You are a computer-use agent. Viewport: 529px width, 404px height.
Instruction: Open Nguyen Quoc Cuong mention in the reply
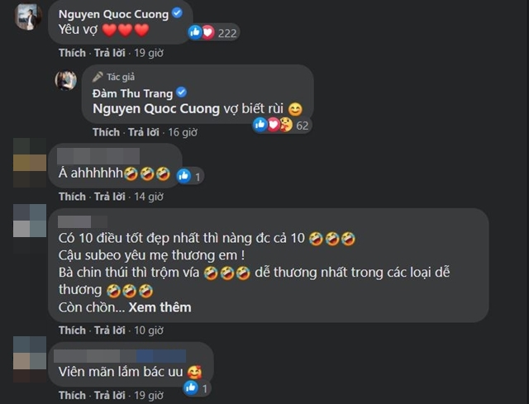pyautogui.click(x=156, y=109)
